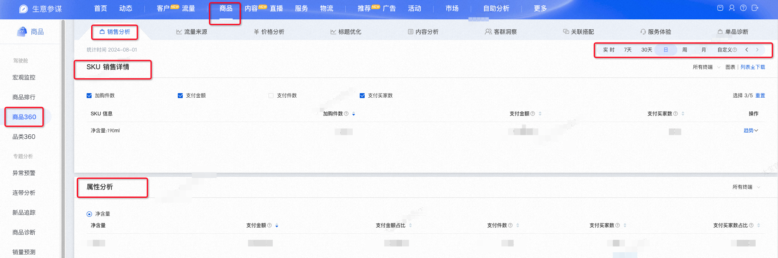Viewport: 778px width, 258px height.
Task: Open the 单品诊断 tab
Action: pos(733,32)
